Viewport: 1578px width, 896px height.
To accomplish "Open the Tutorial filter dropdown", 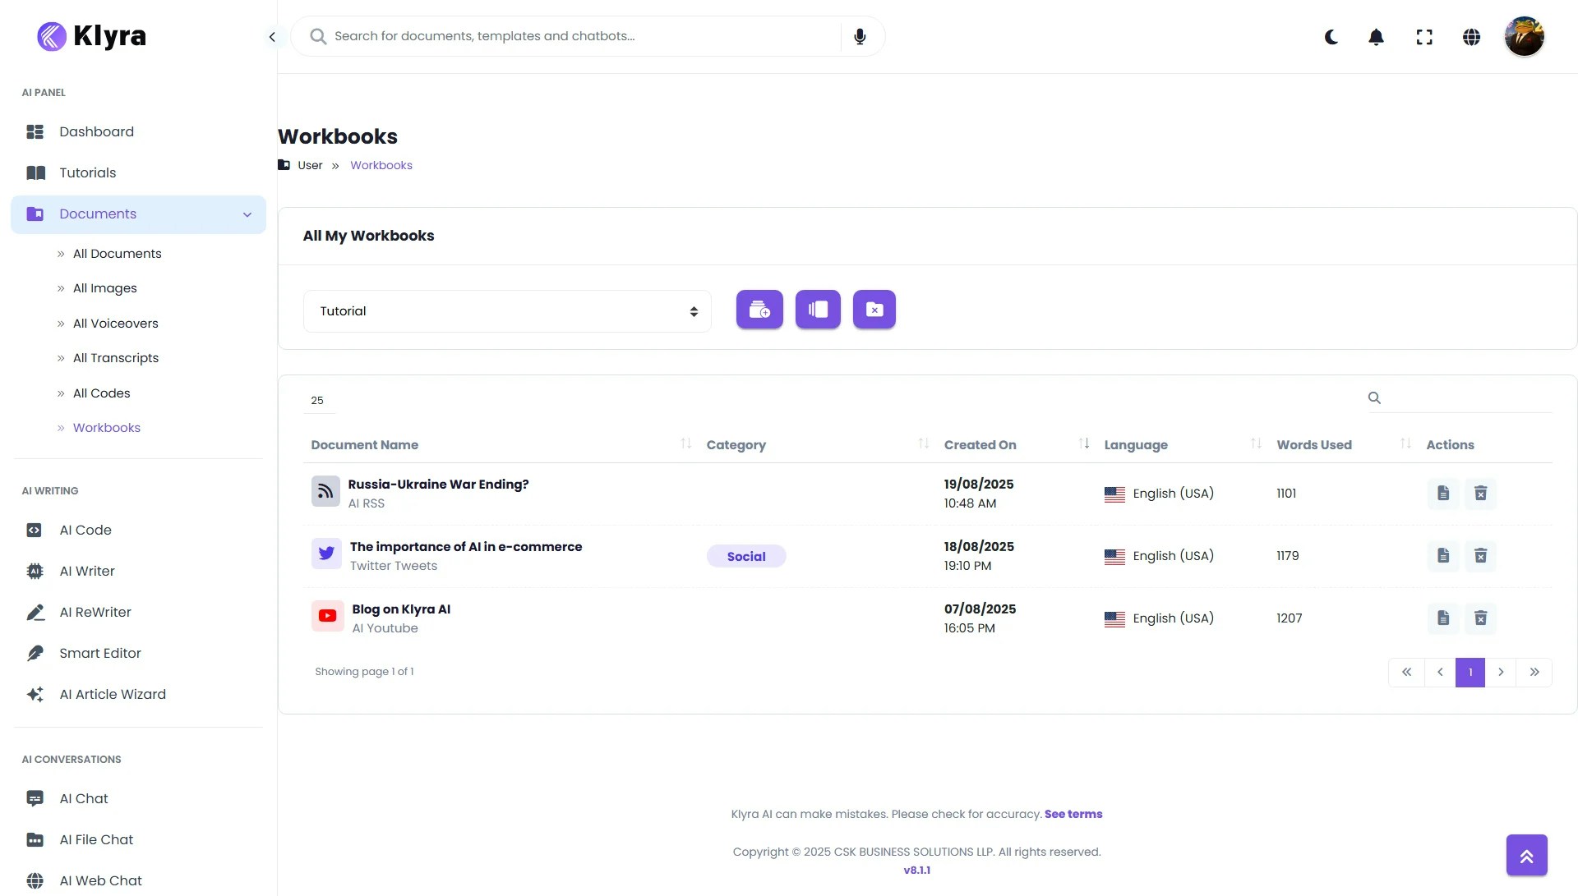I will coord(506,311).
